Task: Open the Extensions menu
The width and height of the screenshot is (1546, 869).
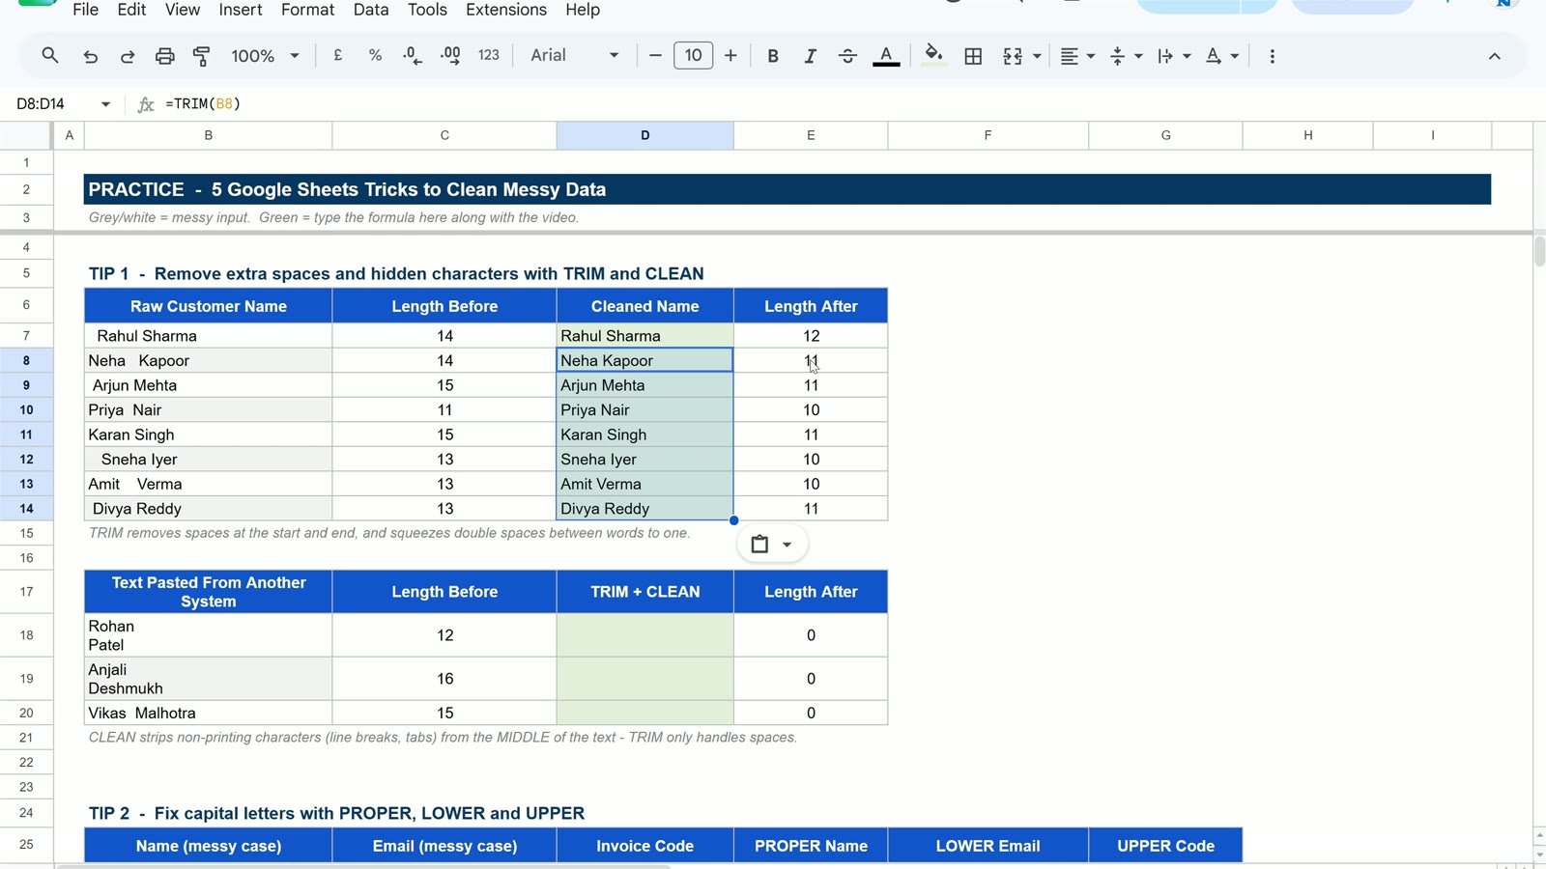Action: click(505, 10)
